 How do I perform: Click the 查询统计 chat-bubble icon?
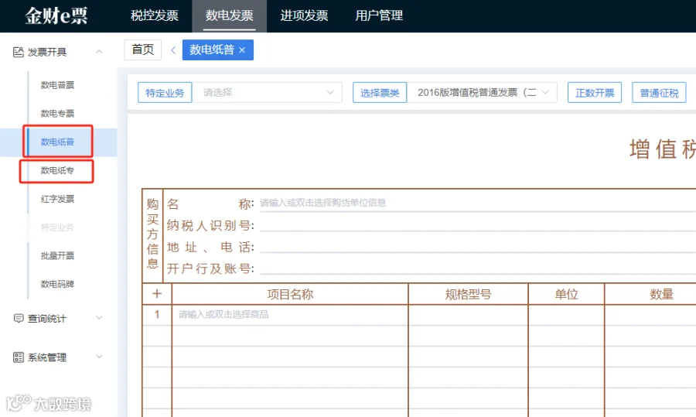19,319
